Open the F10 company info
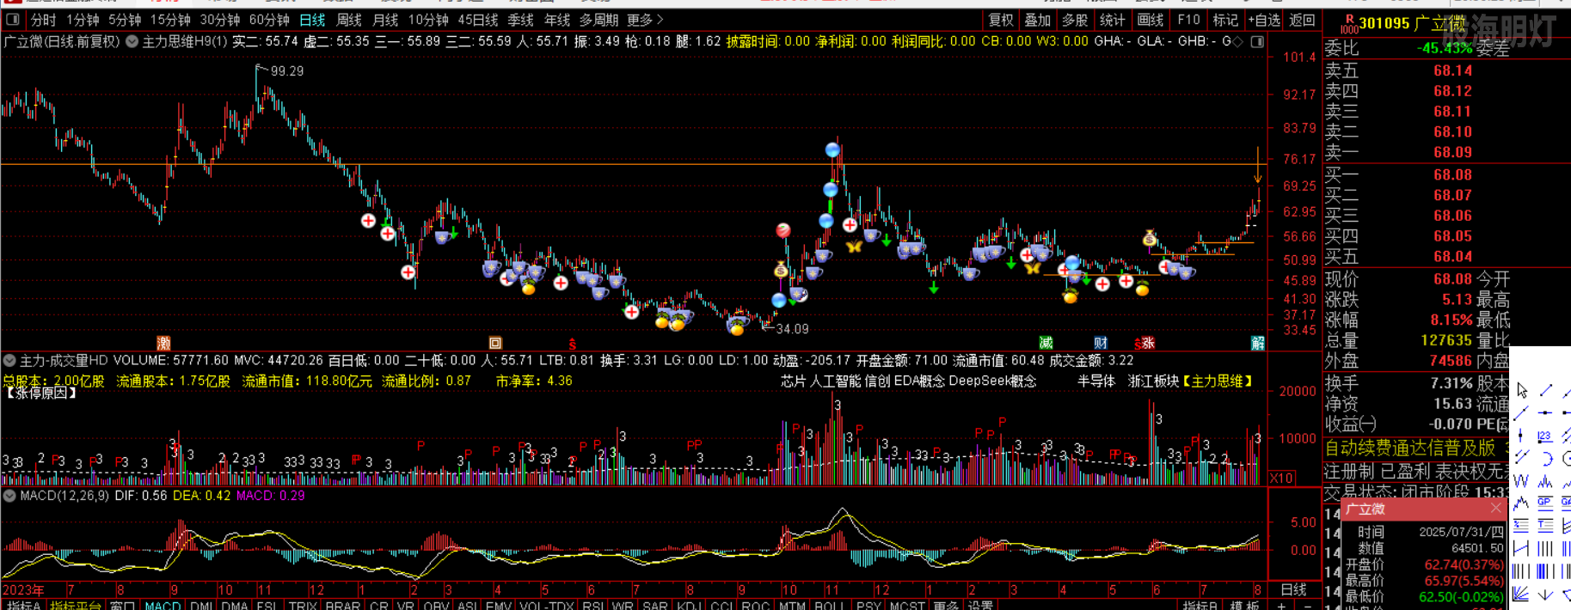1571x610 pixels. tap(1188, 20)
